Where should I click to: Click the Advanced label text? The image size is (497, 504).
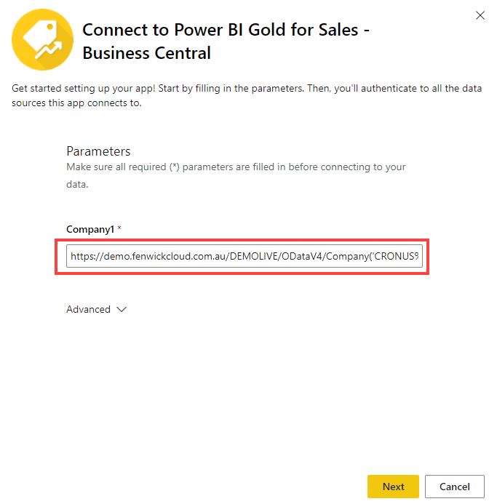[89, 309]
